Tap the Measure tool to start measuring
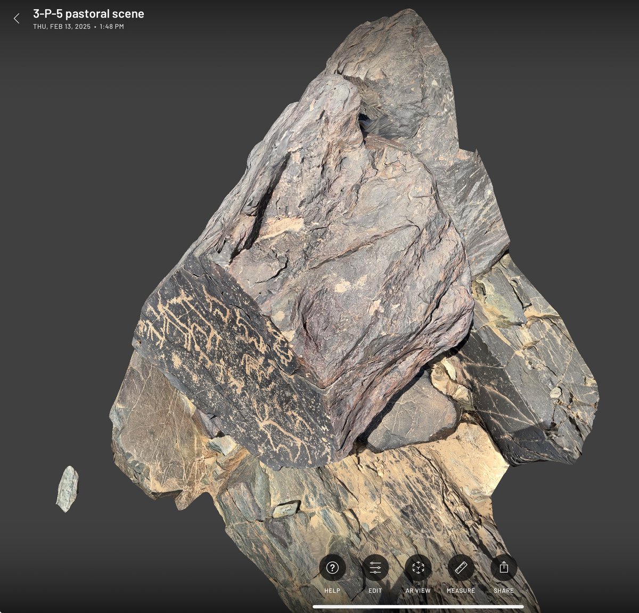639x613 pixels. (461, 568)
